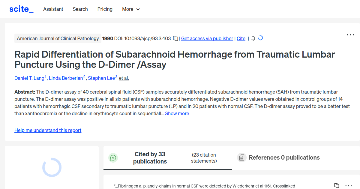Click the scite logo

21,9
